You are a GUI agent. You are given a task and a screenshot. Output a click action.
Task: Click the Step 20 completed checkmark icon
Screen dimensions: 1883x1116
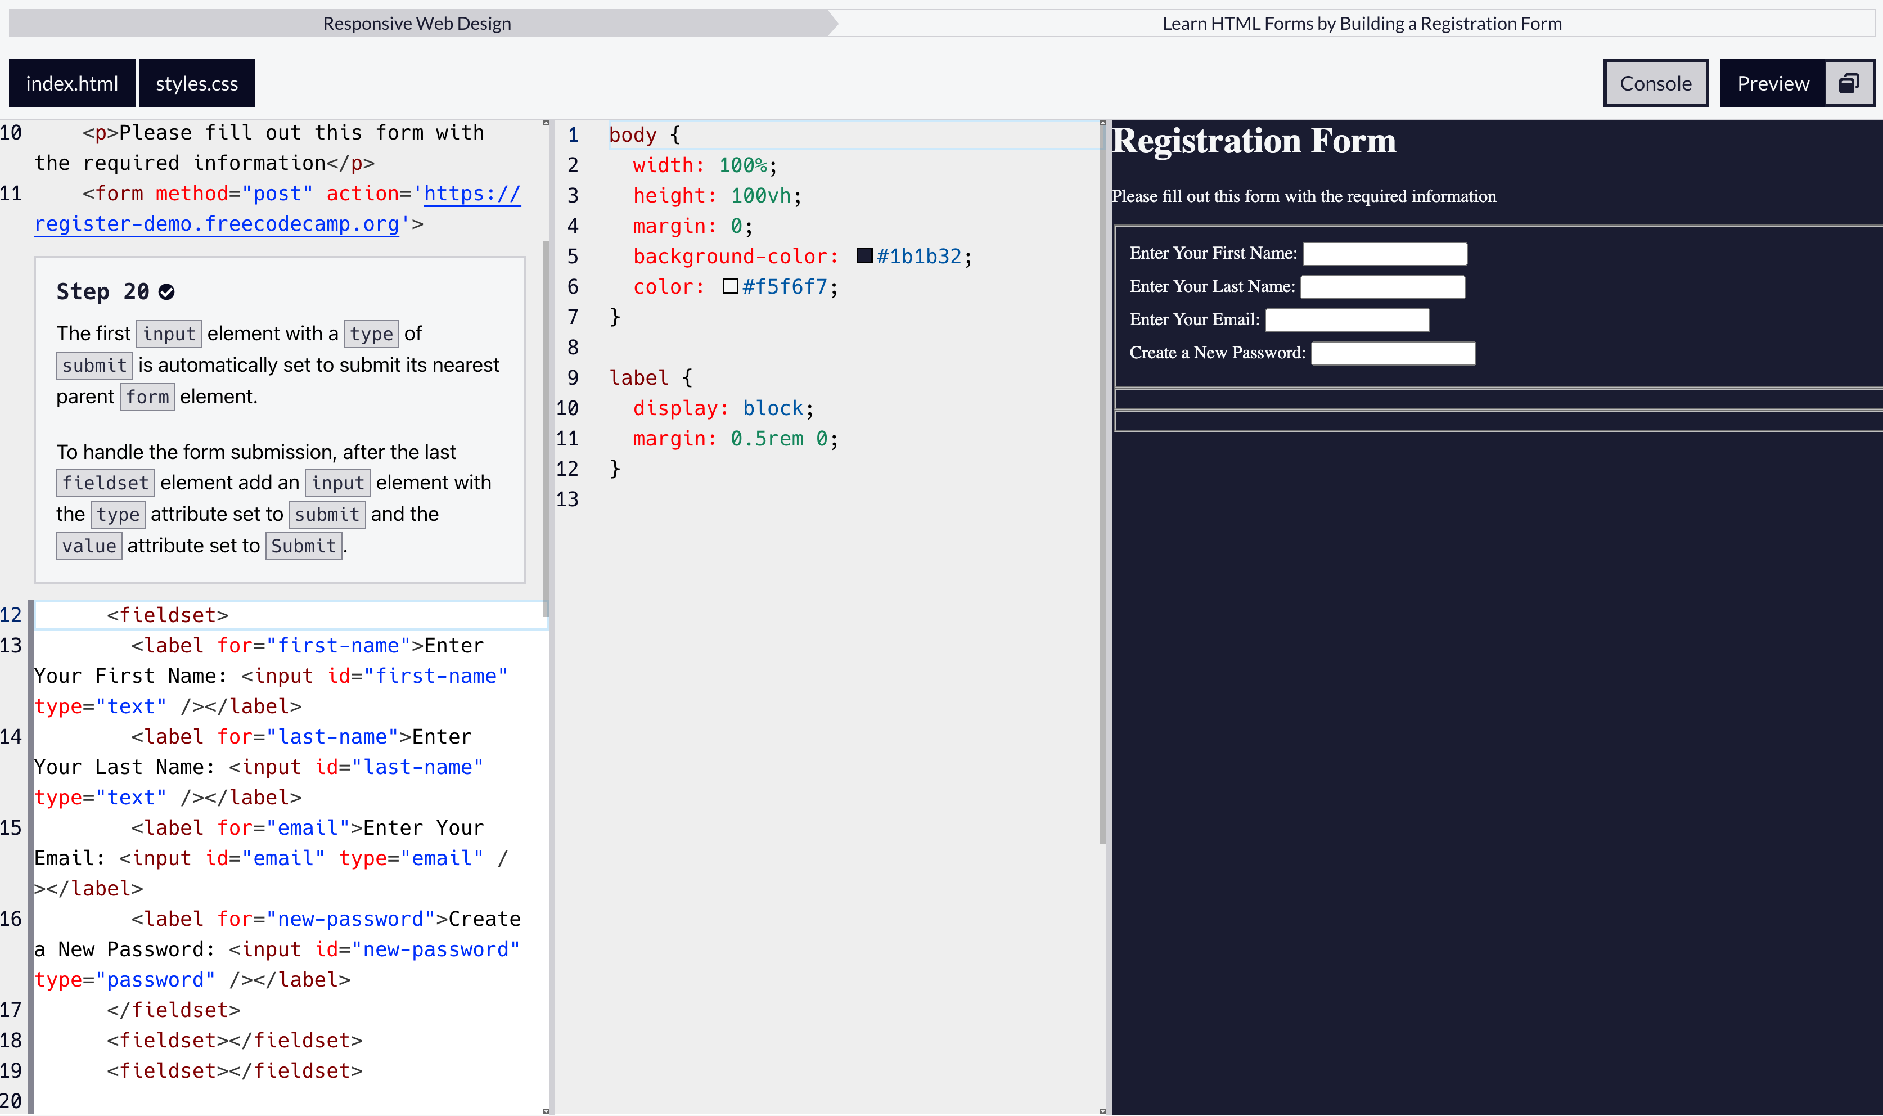(x=167, y=292)
